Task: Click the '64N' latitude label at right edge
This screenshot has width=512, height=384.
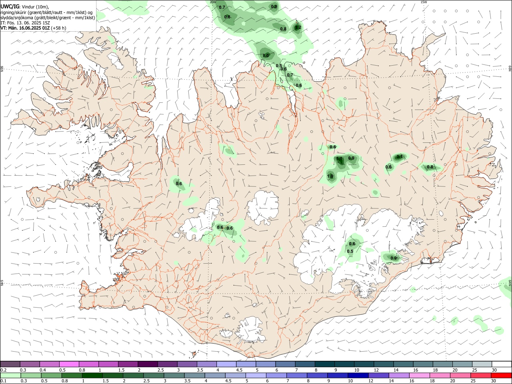Action: [510, 282]
